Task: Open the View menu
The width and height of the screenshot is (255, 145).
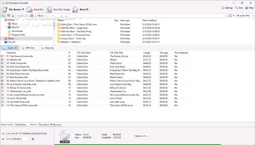Action: [x=239, y=8]
